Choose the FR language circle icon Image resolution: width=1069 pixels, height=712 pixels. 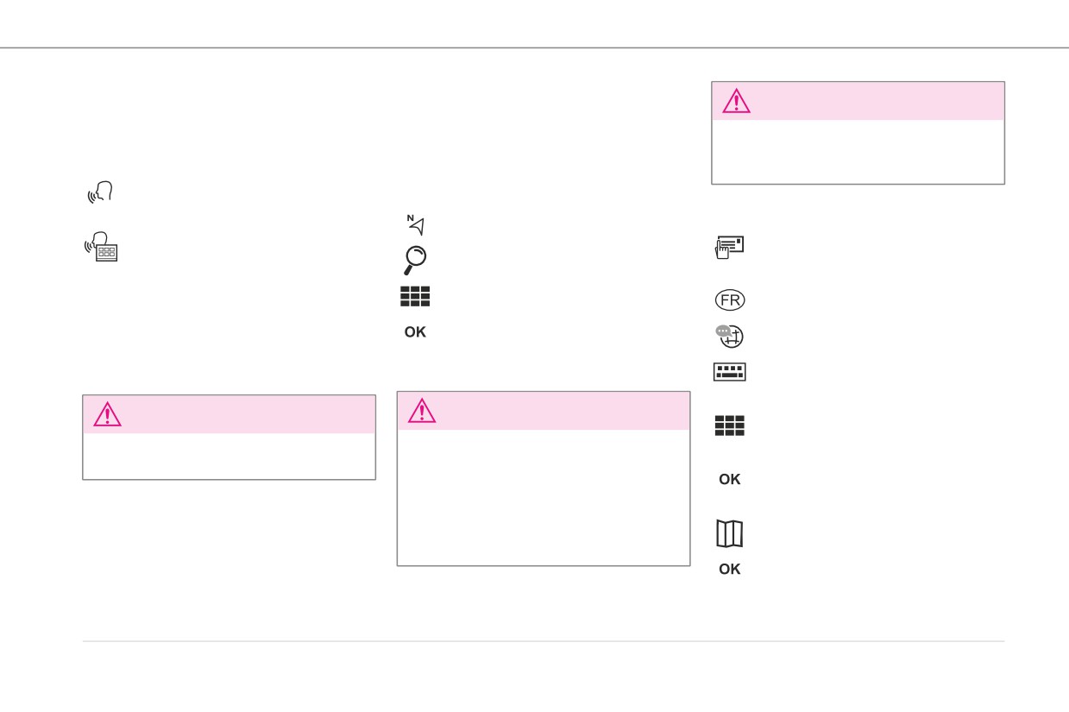[x=730, y=300]
